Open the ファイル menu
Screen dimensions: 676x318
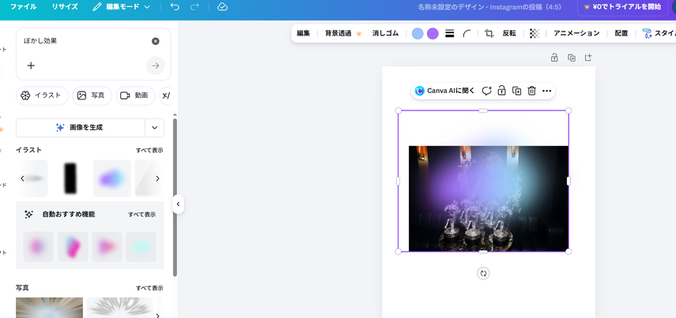[x=23, y=7]
